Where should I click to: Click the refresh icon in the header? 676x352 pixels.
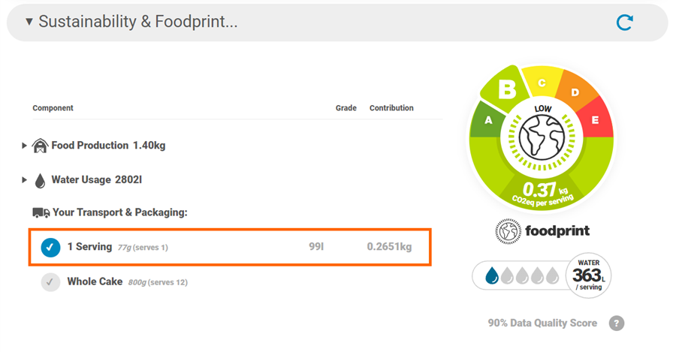(x=624, y=23)
